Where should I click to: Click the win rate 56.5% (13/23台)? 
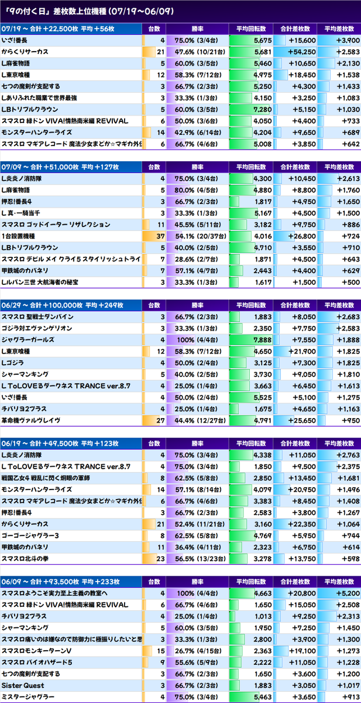[200, 558]
